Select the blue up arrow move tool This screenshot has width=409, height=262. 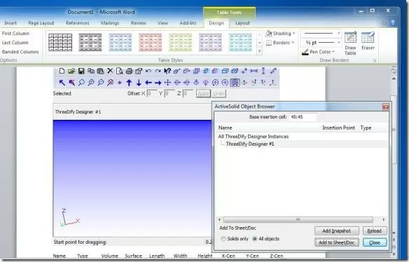(x=129, y=83)
